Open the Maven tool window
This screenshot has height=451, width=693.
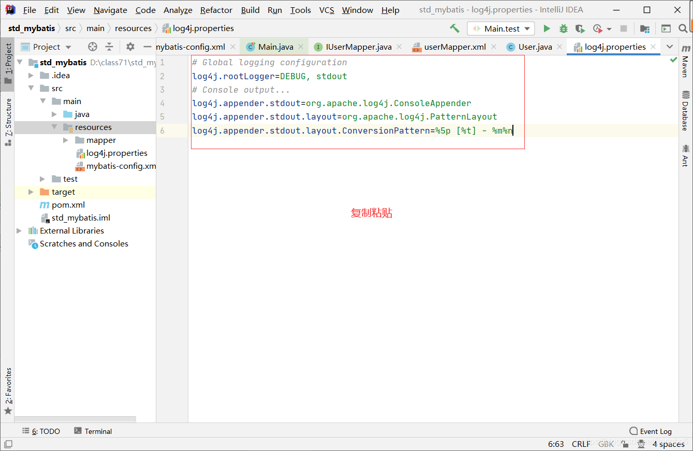tap(685, 61)
